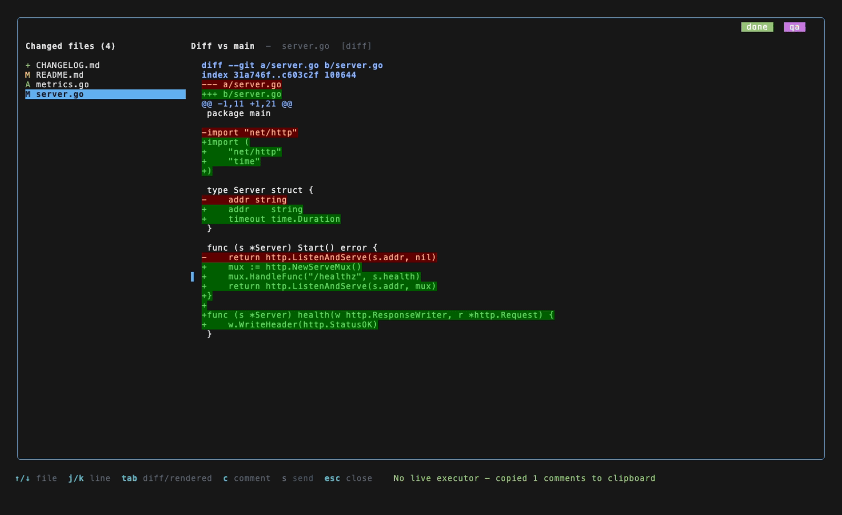Click type Server struct line
This screenshot has height=515, width=842.
[x=260, y=190]
